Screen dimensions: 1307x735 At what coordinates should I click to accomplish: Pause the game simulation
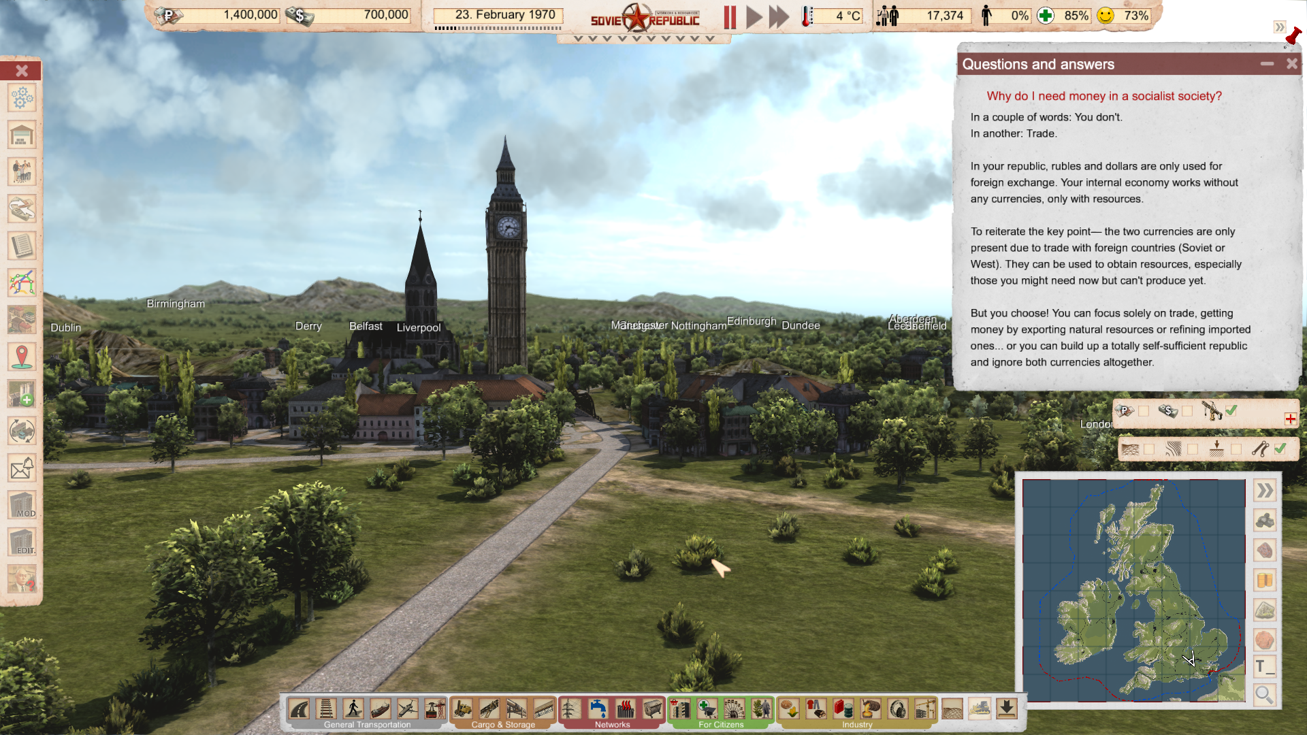tap(730, 17)
